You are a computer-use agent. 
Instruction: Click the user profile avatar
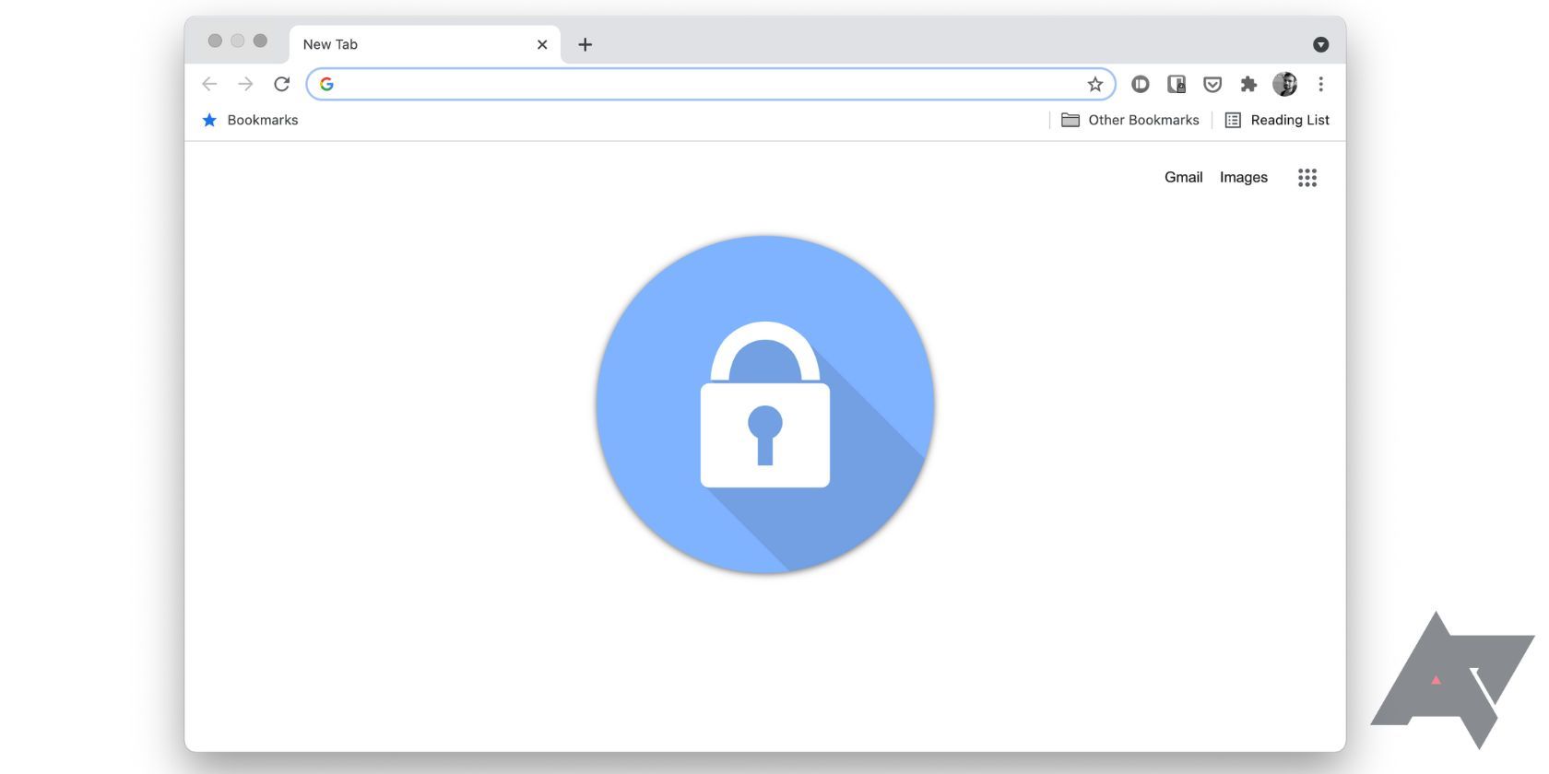point(1284,84)
